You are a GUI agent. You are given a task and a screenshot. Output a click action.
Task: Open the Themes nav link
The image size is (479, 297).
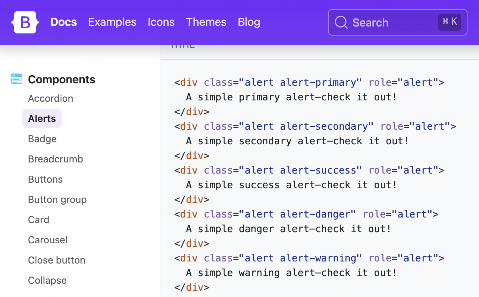[x=206, y=22]
